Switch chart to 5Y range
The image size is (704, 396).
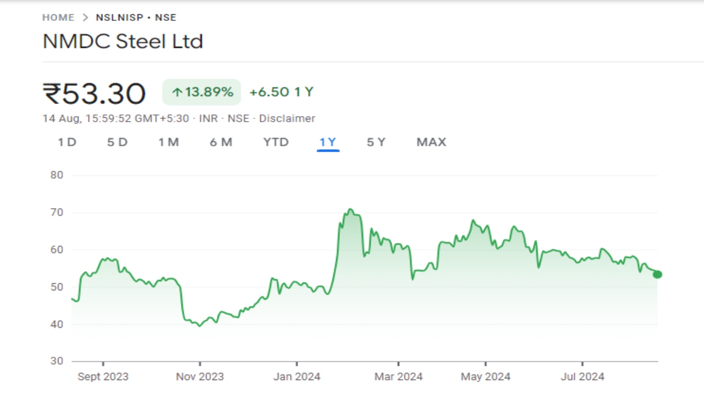coord(376,142)
